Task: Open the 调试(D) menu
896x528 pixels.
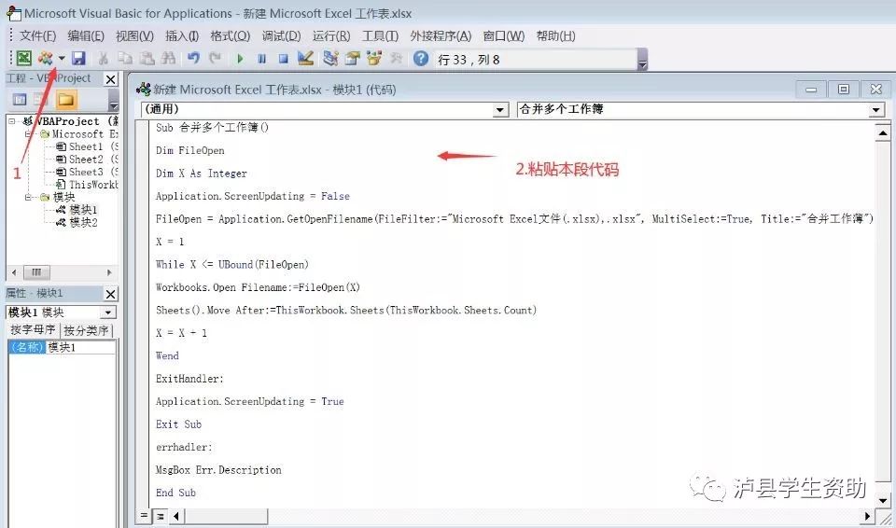Action: point(281,36)
